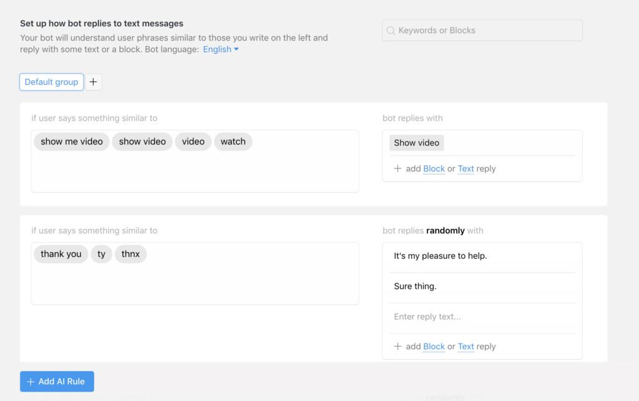Select the 'thank you' phrase chip

[61, 254]
